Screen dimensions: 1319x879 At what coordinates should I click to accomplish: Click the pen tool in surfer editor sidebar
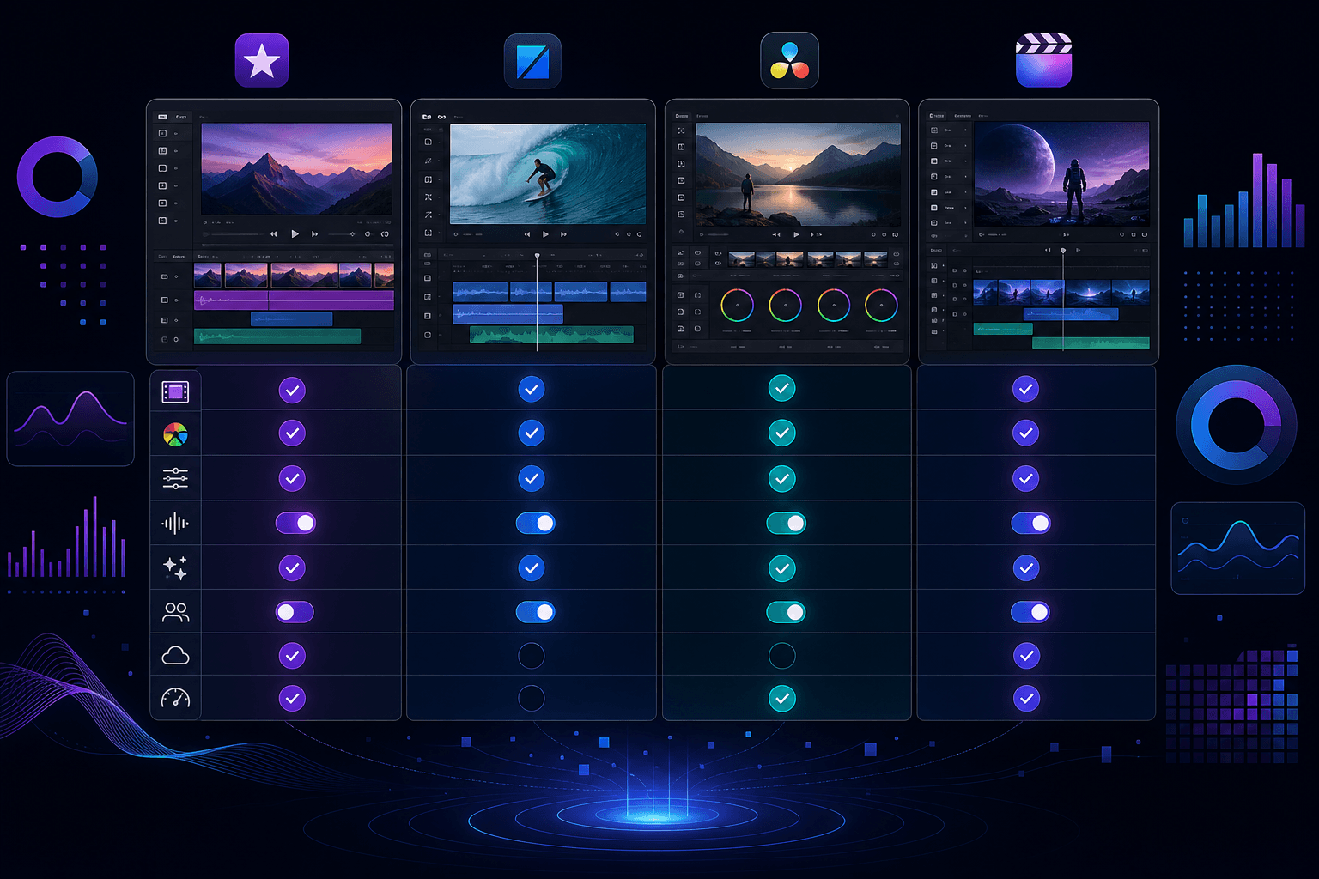pos(428,161)
